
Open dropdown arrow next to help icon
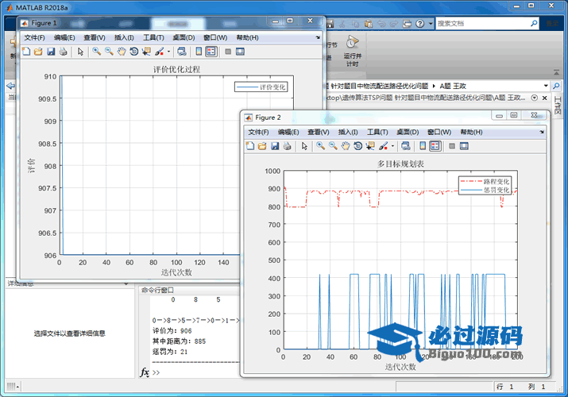click(x=431, y=24)
